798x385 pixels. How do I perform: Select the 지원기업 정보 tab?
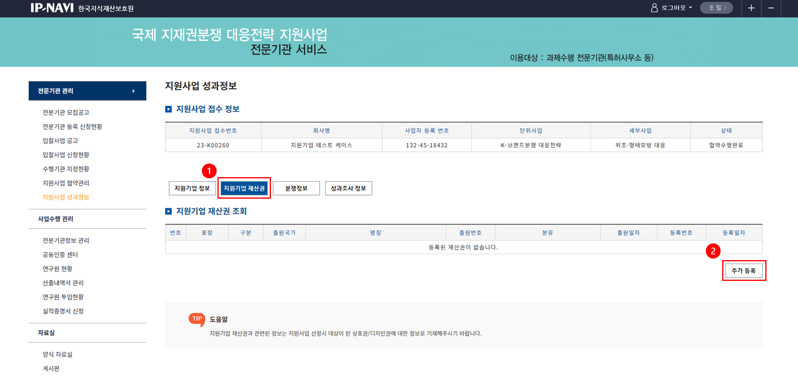point(192,188)
